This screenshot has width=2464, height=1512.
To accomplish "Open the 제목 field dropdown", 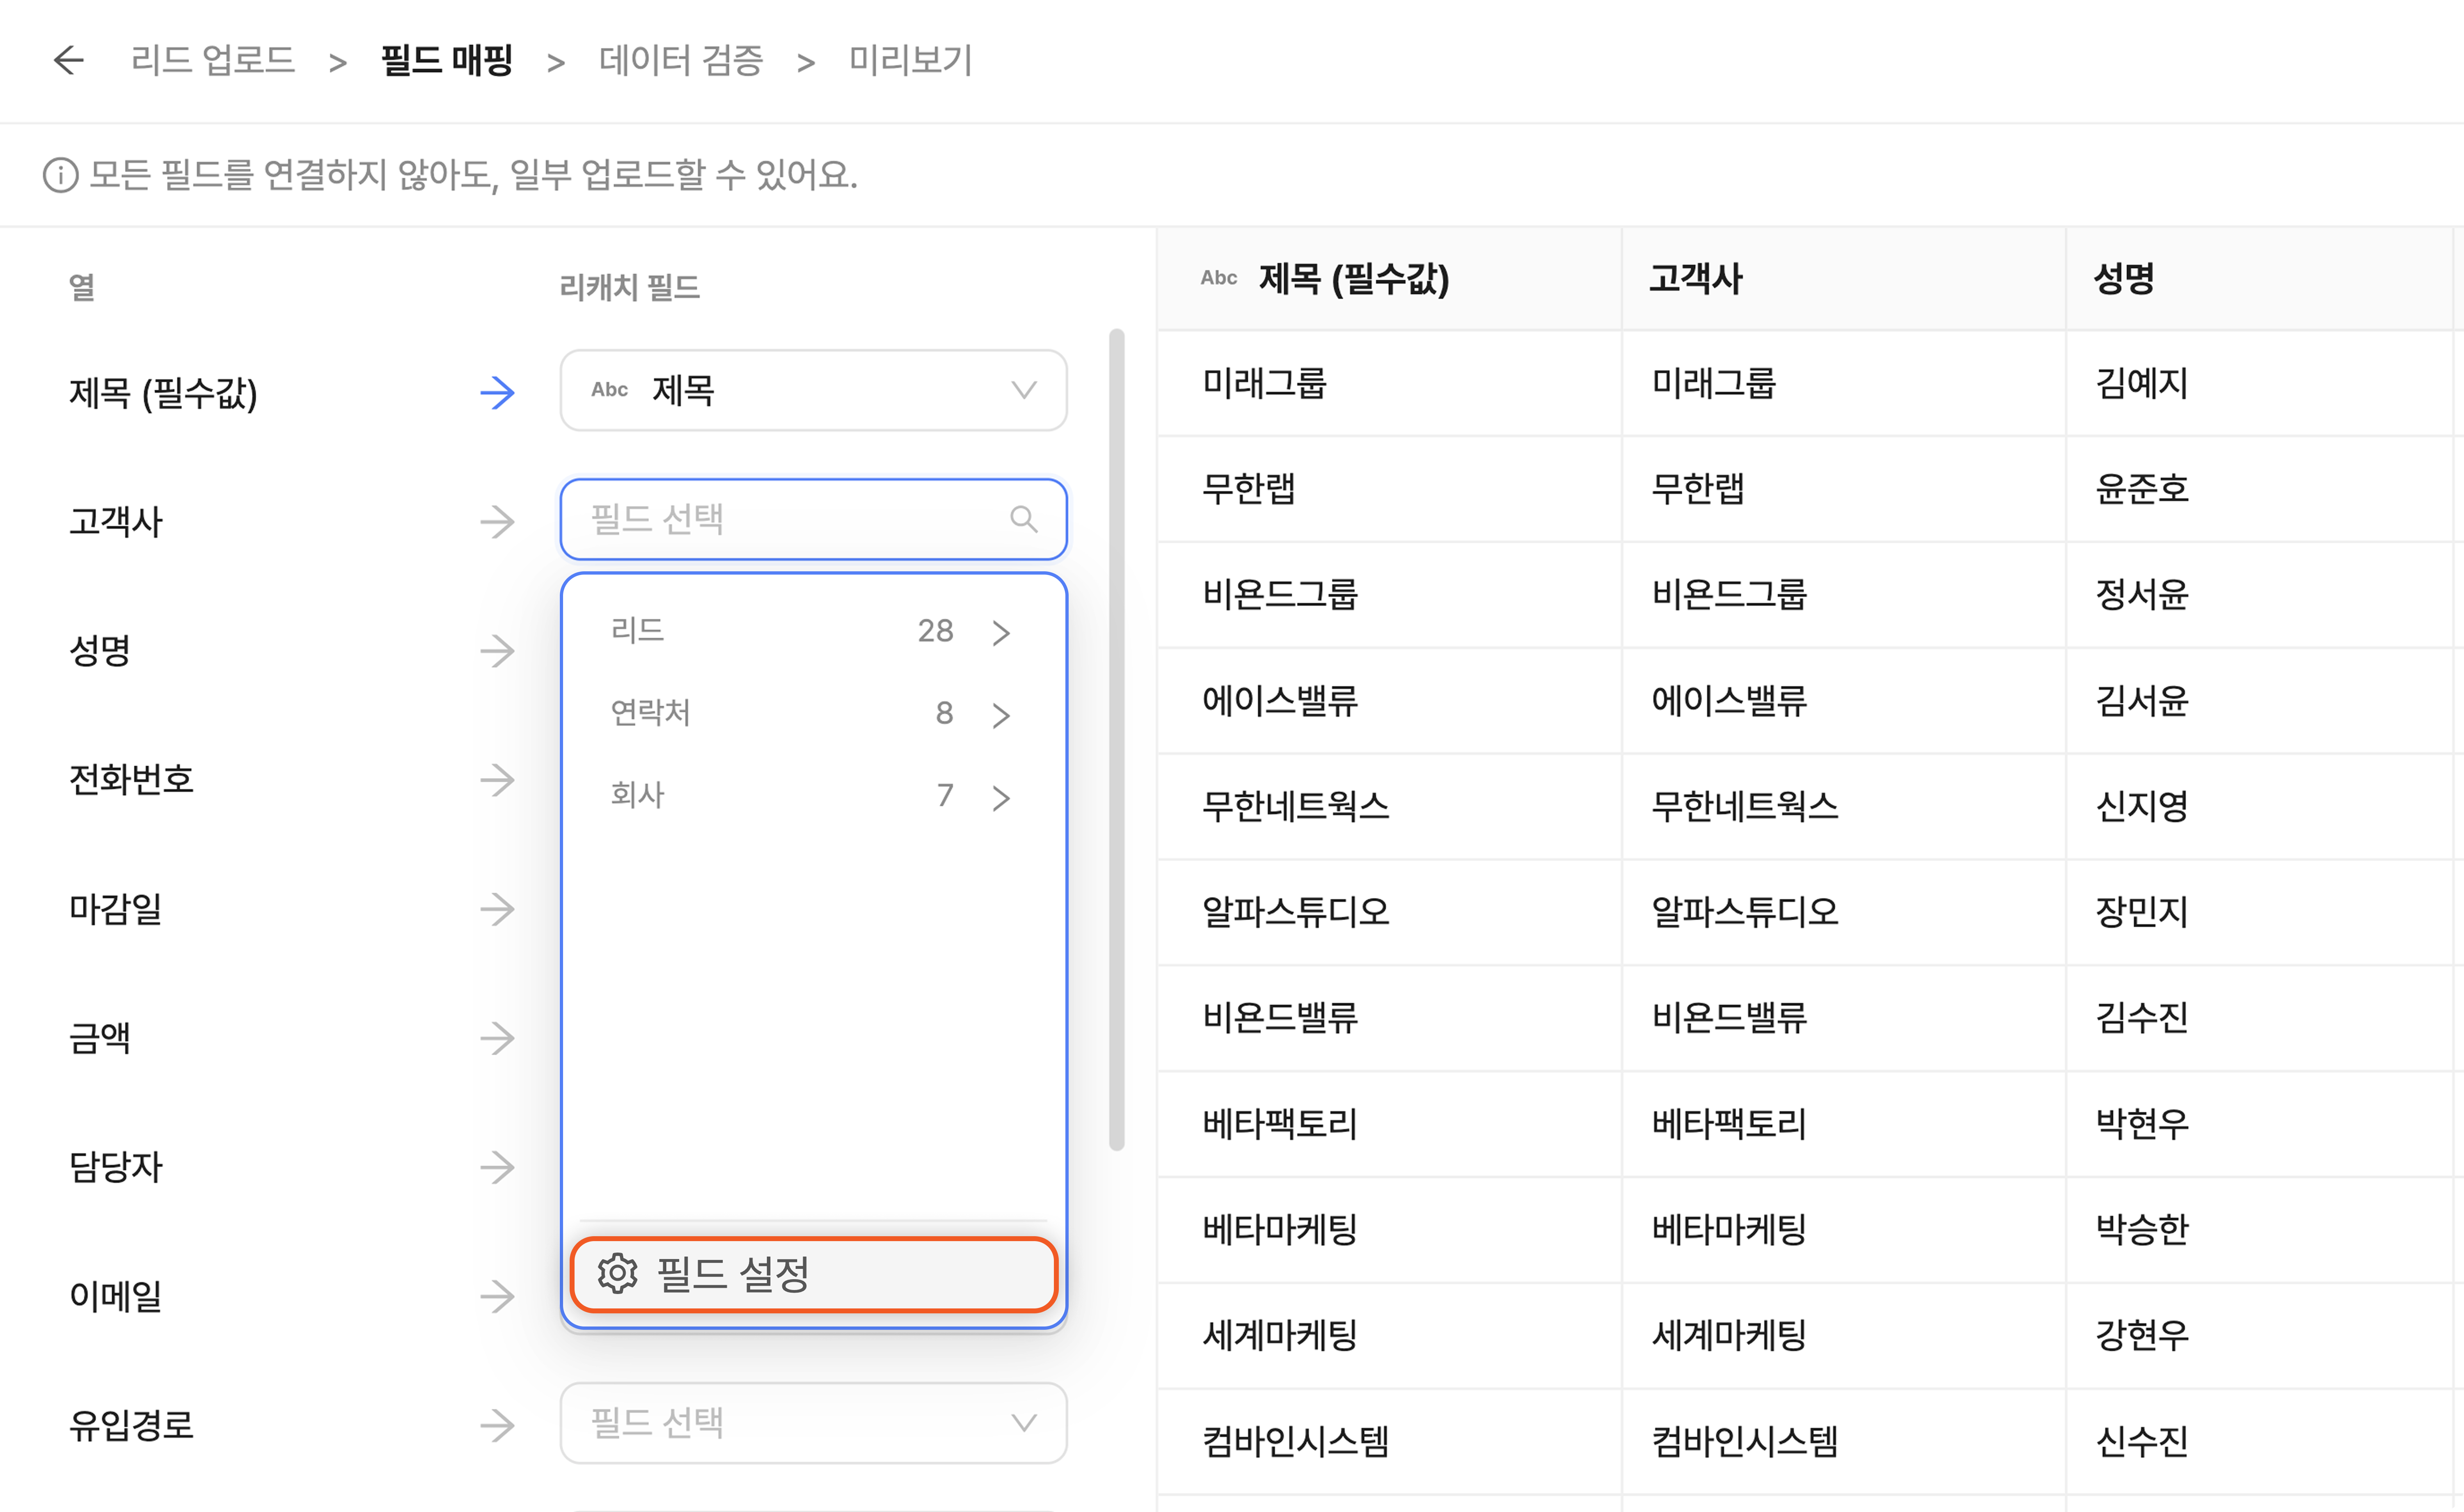I will (813, 390).
